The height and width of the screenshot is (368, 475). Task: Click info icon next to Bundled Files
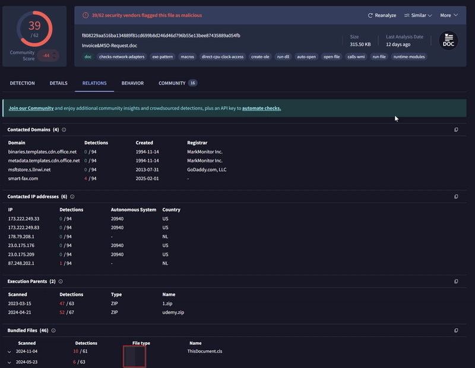tap(53, 331)
